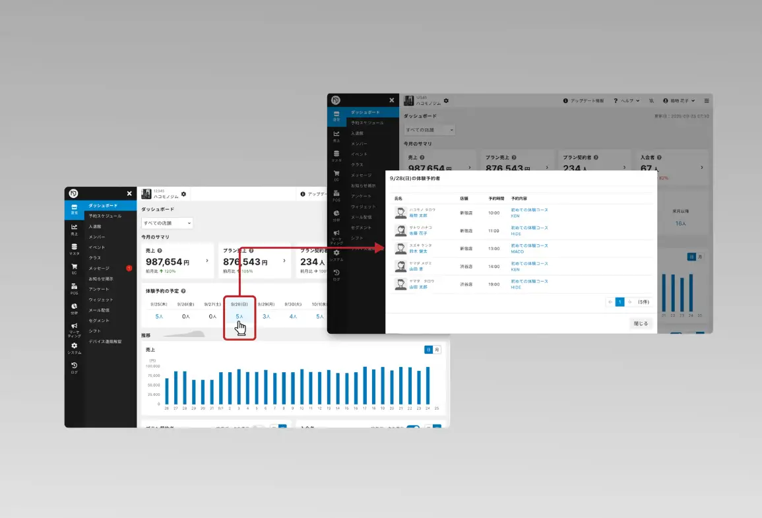The image size is (762, 518).
Task: Click gear icon beside ハコモノジム in left window
Action: click(183, 194)
